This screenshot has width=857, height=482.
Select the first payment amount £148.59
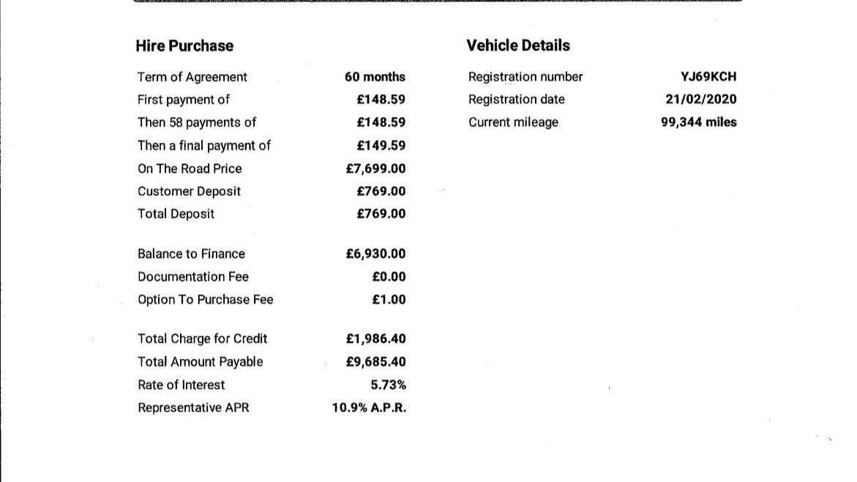click(x=381, y=100)
